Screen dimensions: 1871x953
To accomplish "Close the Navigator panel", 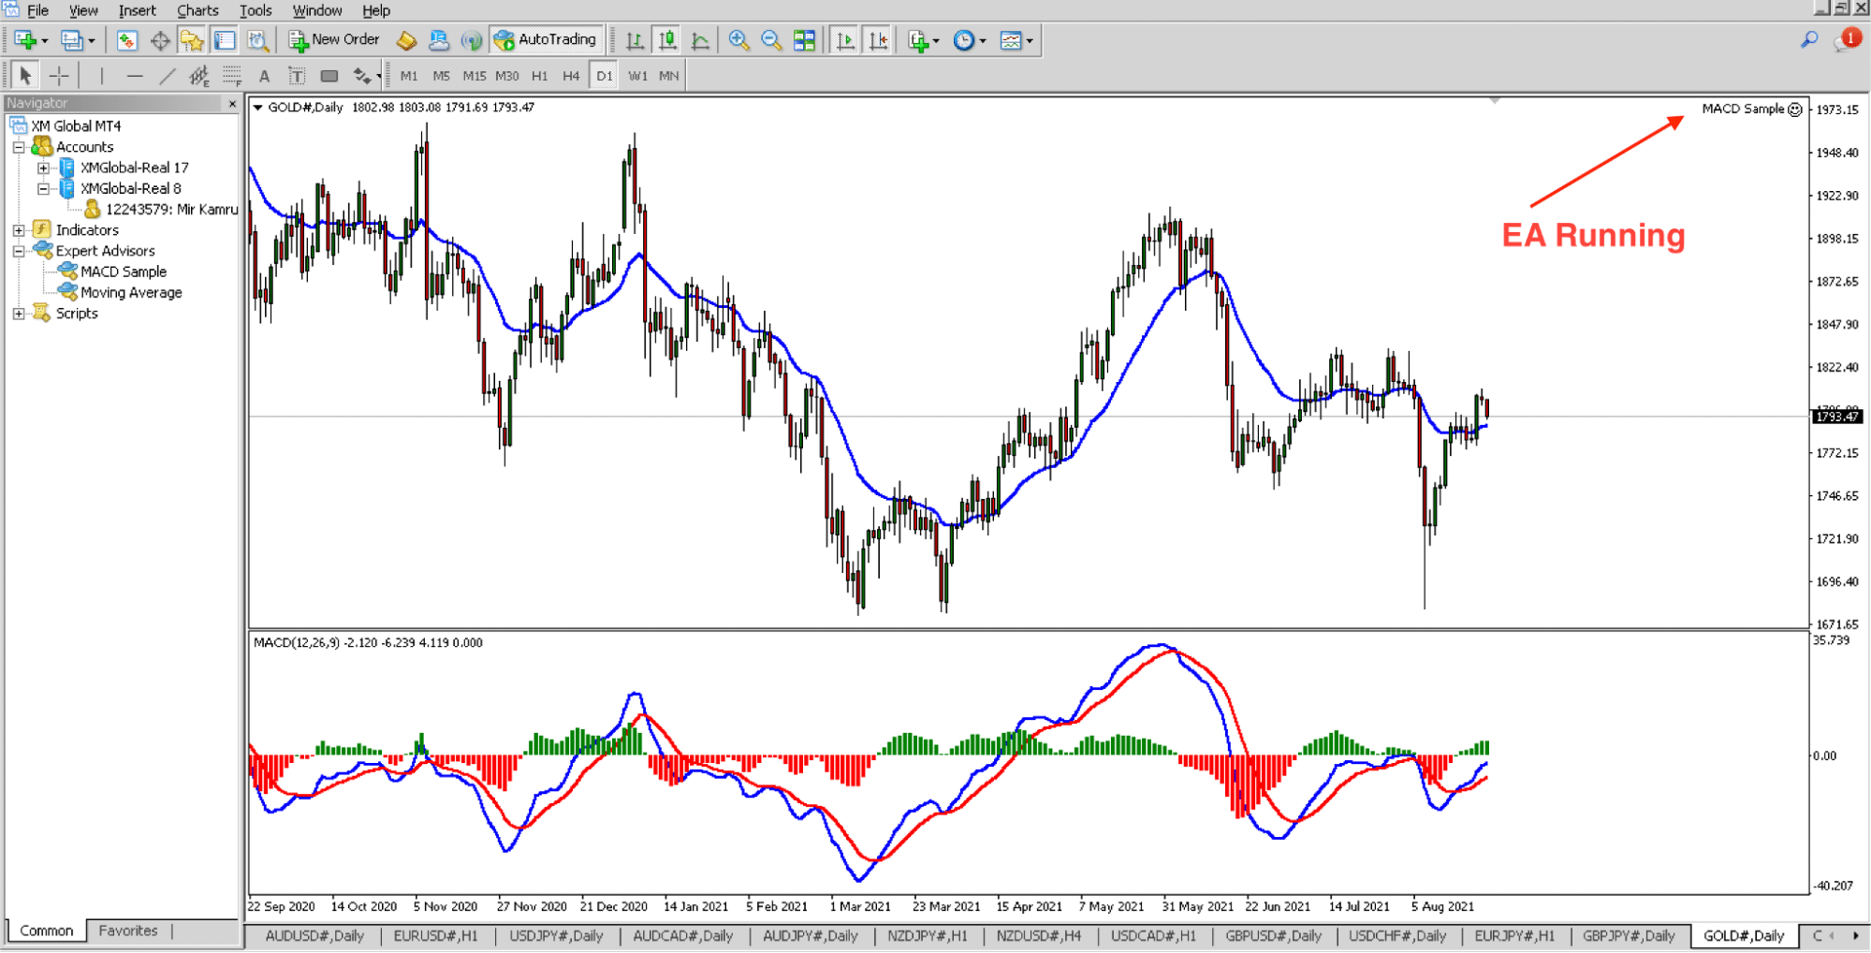I will (232, 104).
